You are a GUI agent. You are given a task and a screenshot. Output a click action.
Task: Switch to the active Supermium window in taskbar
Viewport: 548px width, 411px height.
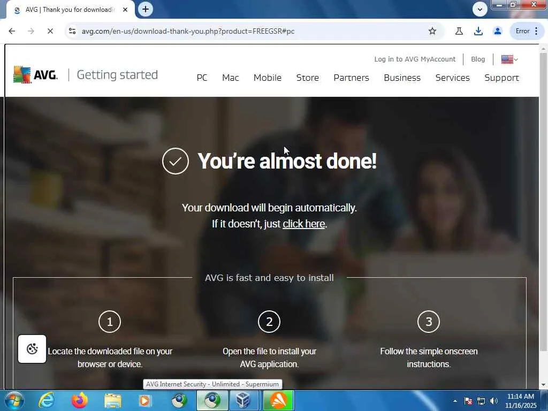212,400
